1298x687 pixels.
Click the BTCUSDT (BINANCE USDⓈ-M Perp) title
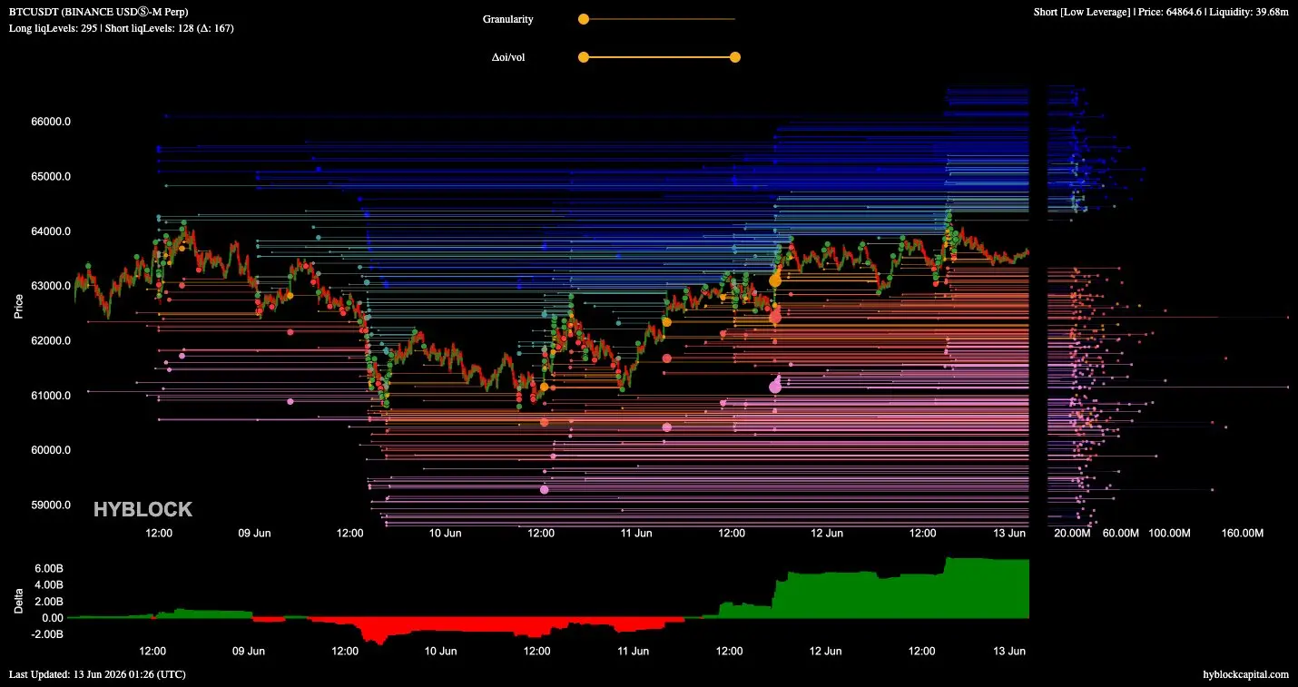pyautogui.click(x=99, y=12)
